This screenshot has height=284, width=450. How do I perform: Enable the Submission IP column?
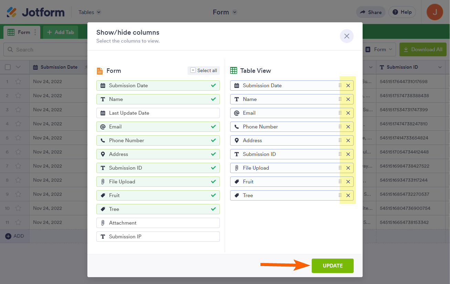point(158,237)
